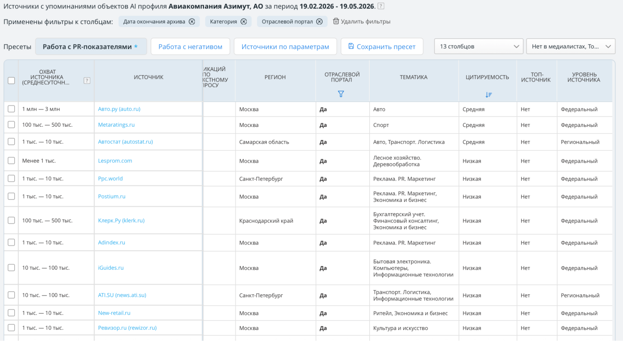Follow the Ppc.world source link
The image size is (623, 341).
[x=110, y=179]
